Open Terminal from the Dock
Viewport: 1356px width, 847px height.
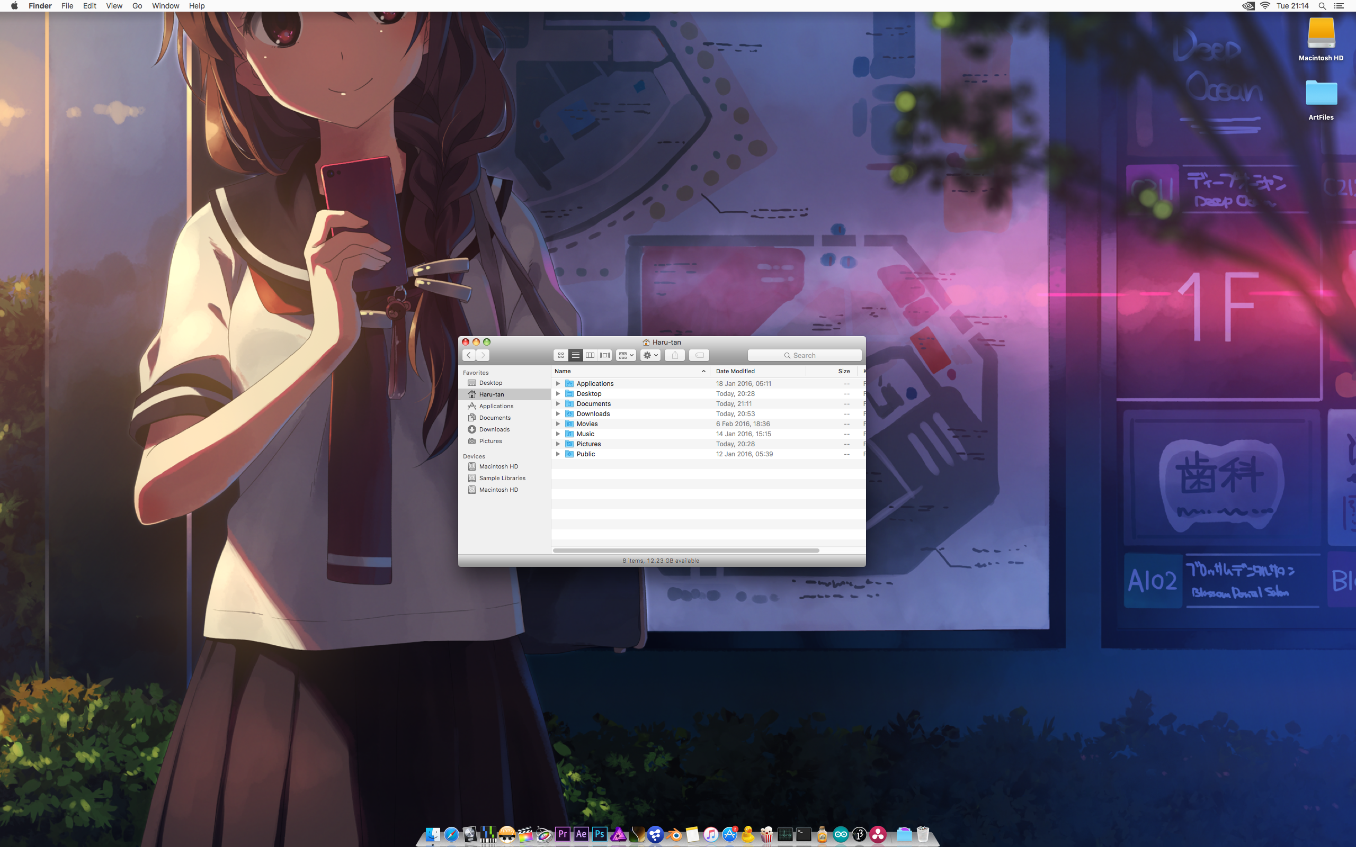[804, 834]
